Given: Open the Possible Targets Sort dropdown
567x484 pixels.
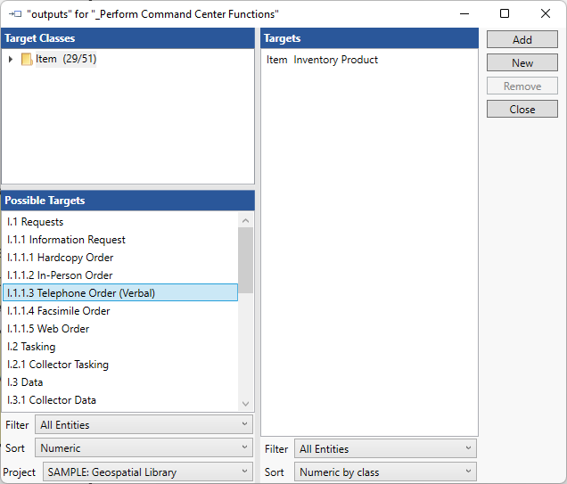Looking at the screenshot, I should [144, 448].
